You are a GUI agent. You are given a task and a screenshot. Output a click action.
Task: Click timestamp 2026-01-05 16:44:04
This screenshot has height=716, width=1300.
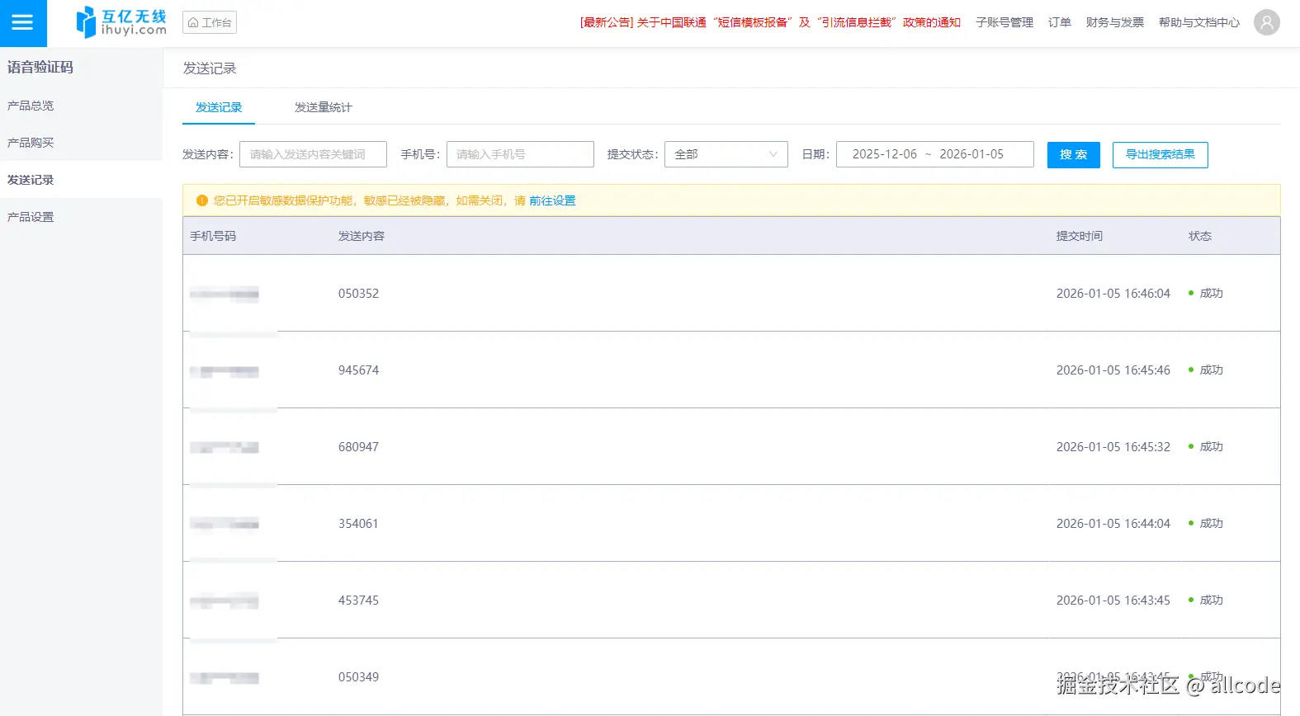[1113, 524]
